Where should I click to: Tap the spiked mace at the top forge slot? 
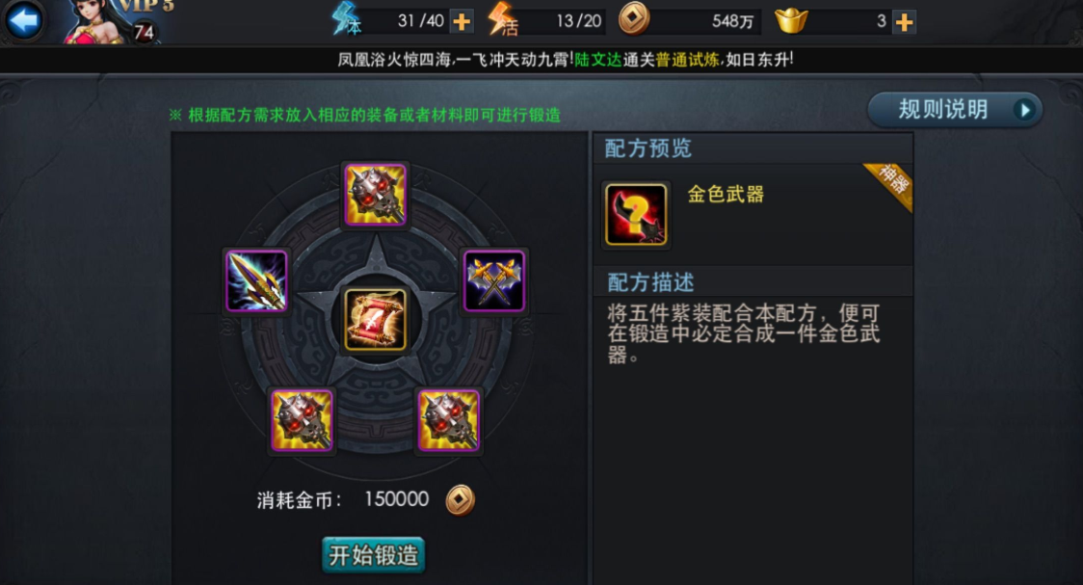375,195
